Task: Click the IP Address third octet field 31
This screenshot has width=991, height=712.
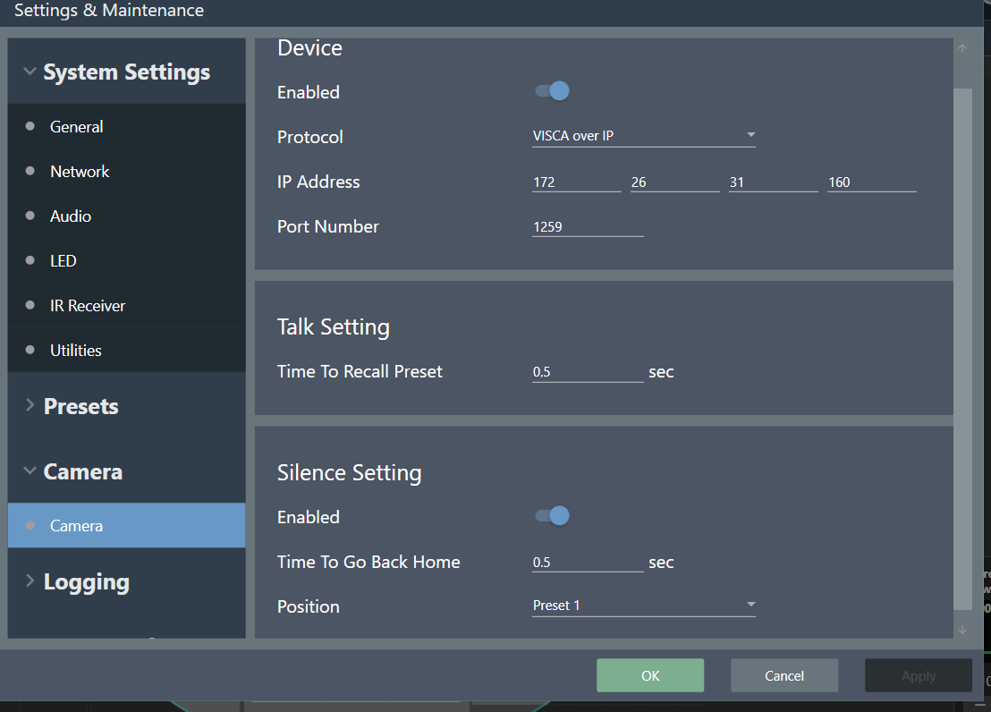Action: [773, 182]
